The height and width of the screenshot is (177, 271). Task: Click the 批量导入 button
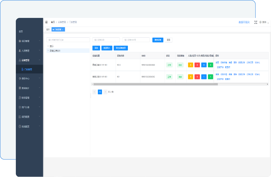pyautogui.click(x=106, y=48)
